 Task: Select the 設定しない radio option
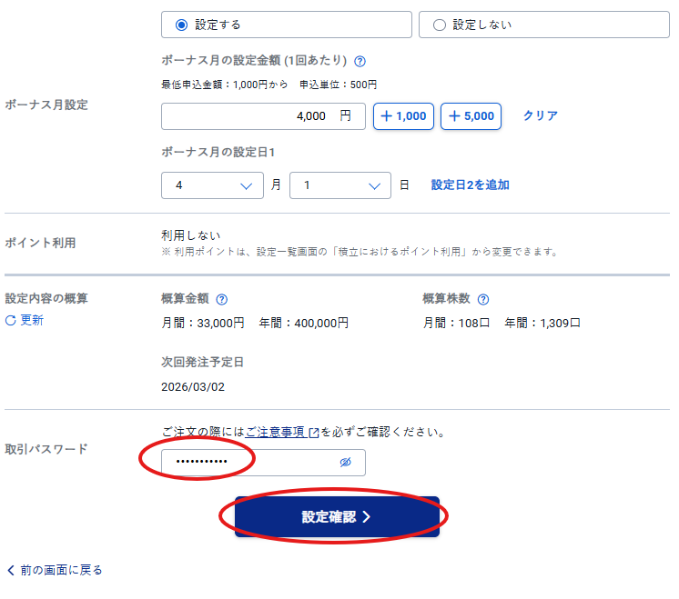(x=544, y=25)
